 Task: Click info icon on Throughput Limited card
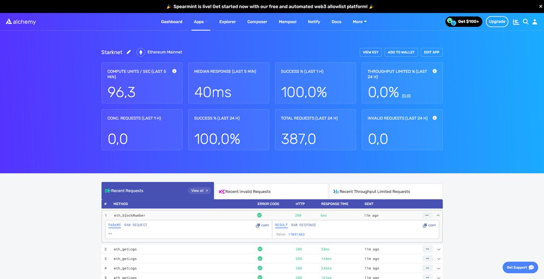coord(435,71)
